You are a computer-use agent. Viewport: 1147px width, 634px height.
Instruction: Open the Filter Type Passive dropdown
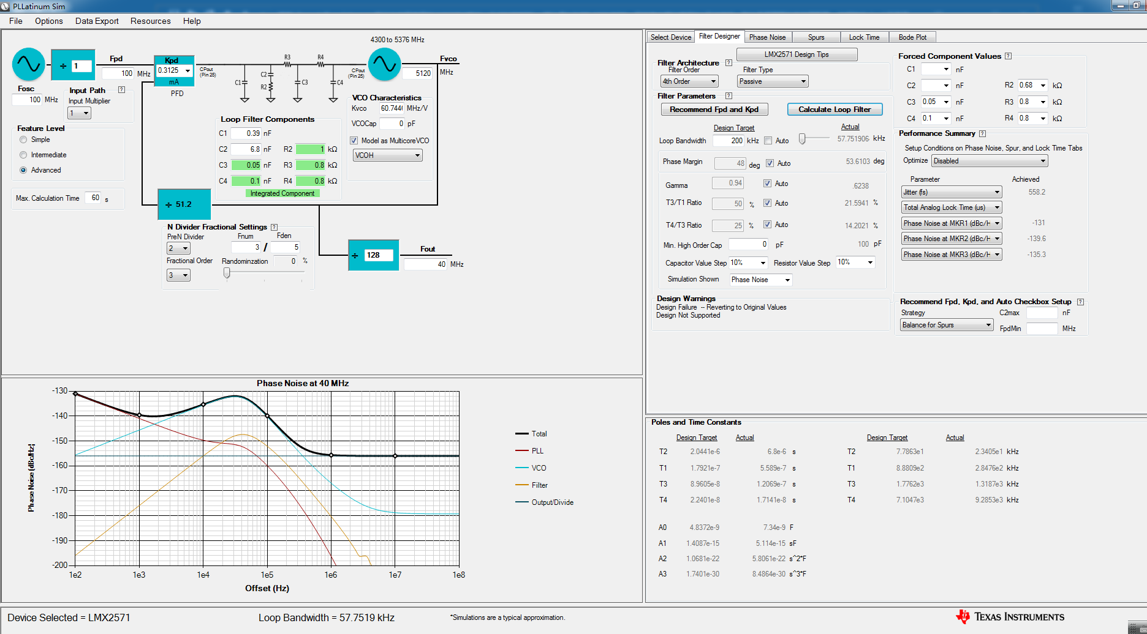[773, 81]
